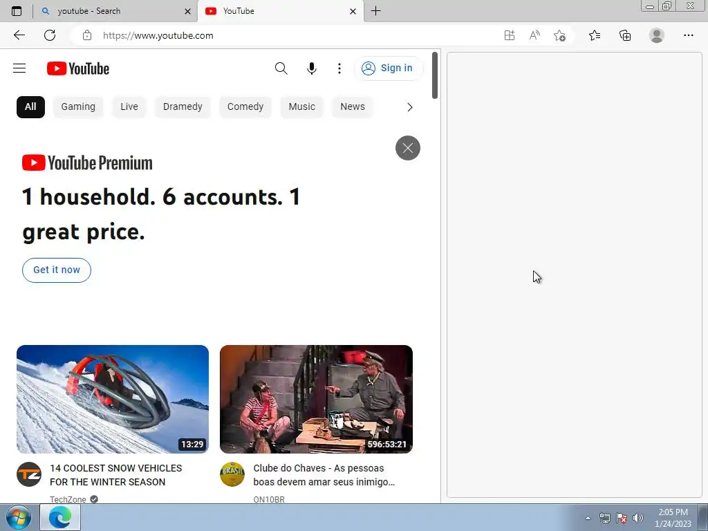Open the Collections panel
708x531 pixels.
point(625,35)
